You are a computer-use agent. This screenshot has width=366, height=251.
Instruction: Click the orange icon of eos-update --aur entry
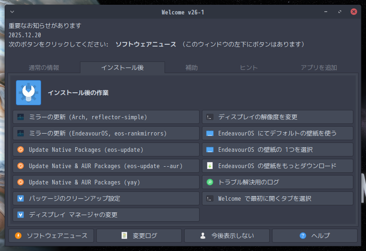[x=21, y=166]
